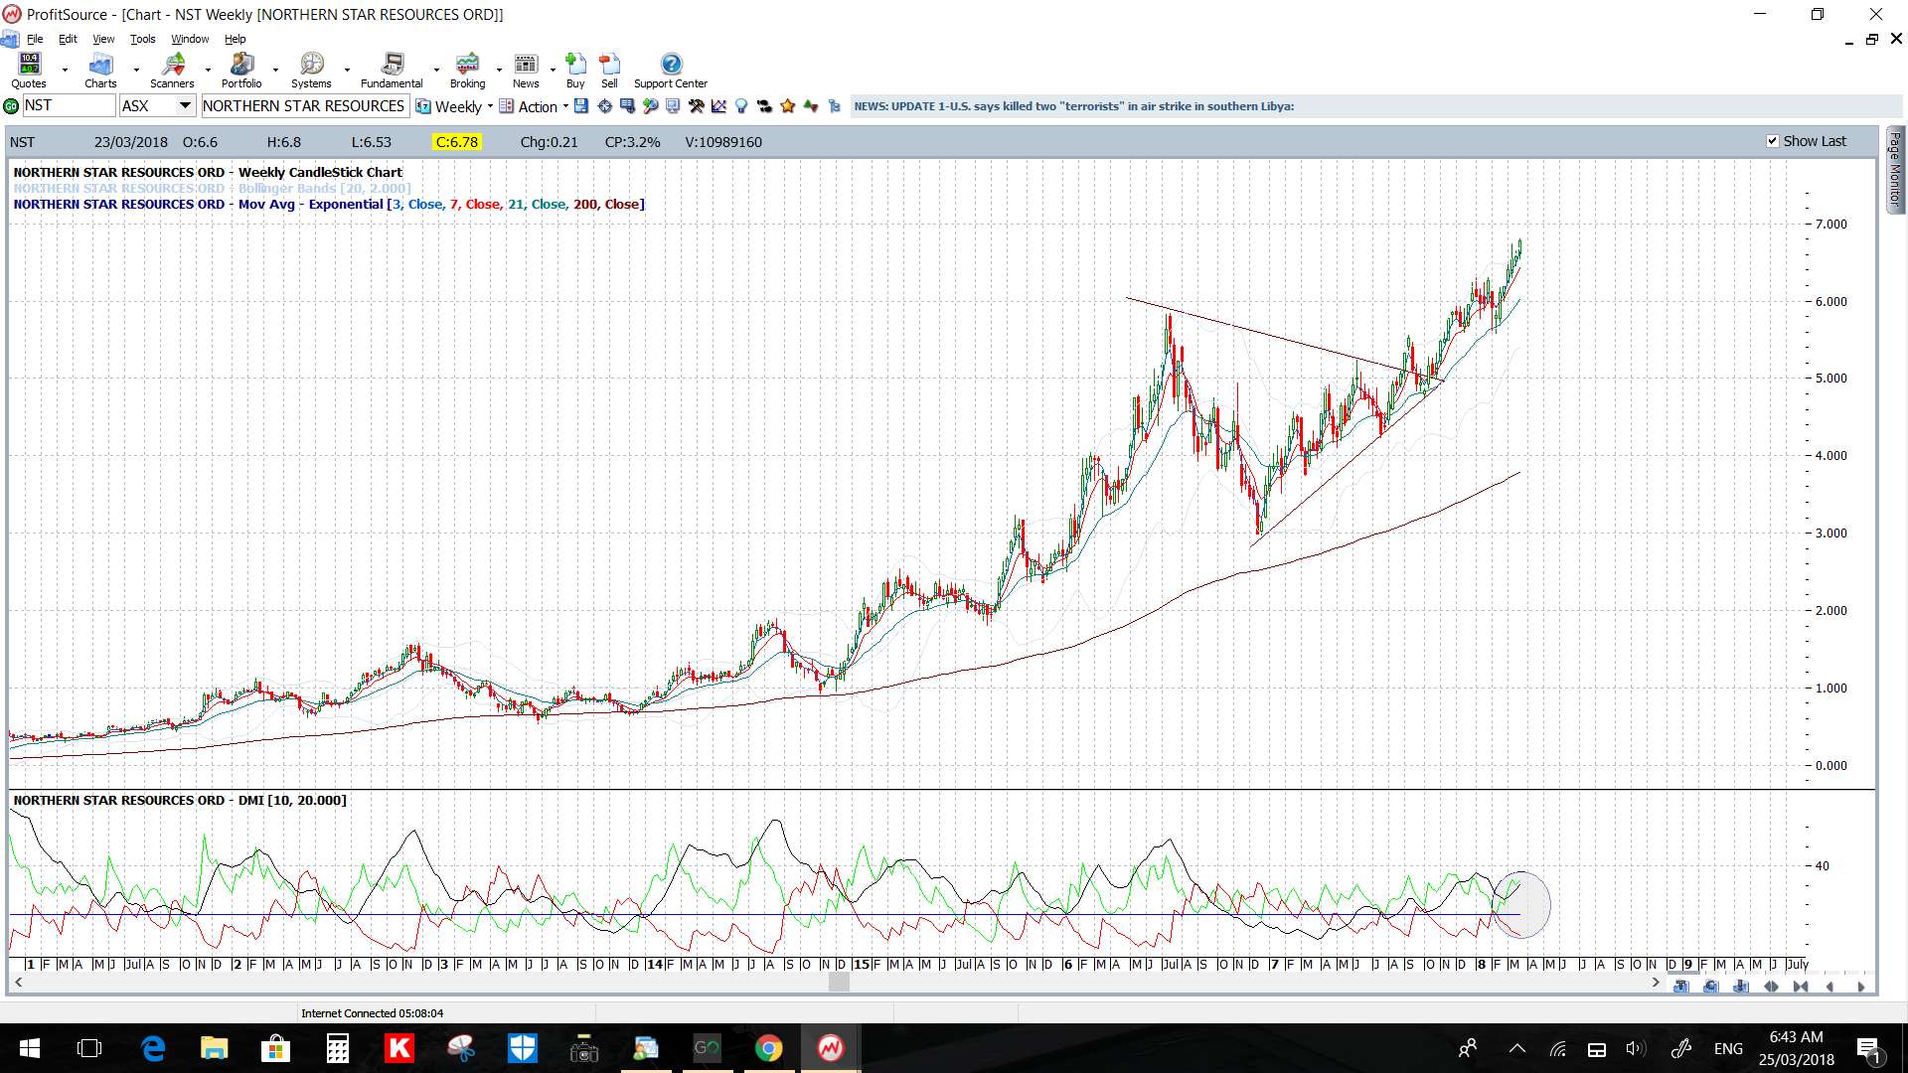Expand the News dropdown arrow

pos(553,71)
